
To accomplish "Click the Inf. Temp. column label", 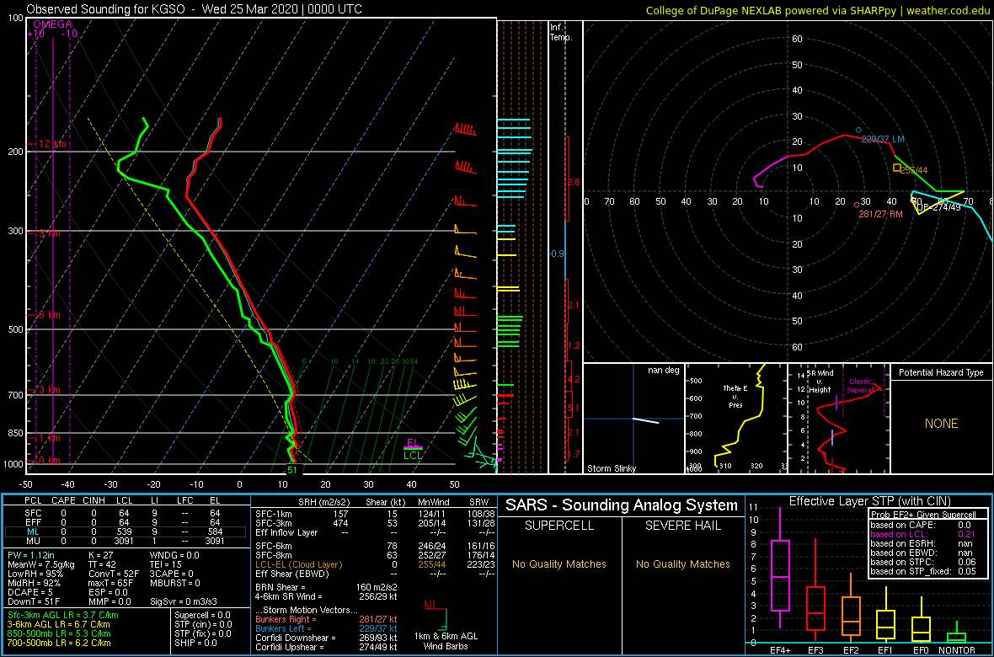I will (561, 32).
